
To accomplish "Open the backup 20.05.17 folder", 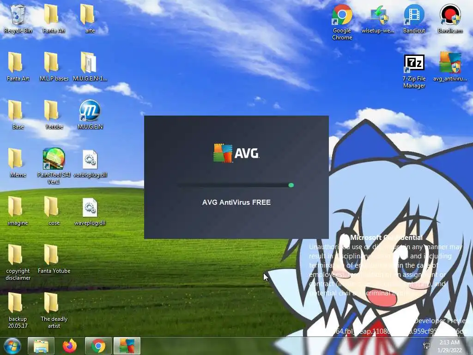I will coord(18,310).
